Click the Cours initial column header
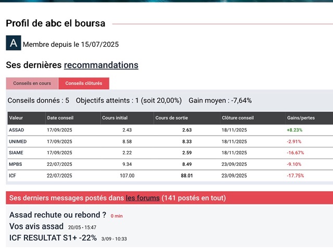This screenshot has height=252, width=333. (x=114, y=118)
